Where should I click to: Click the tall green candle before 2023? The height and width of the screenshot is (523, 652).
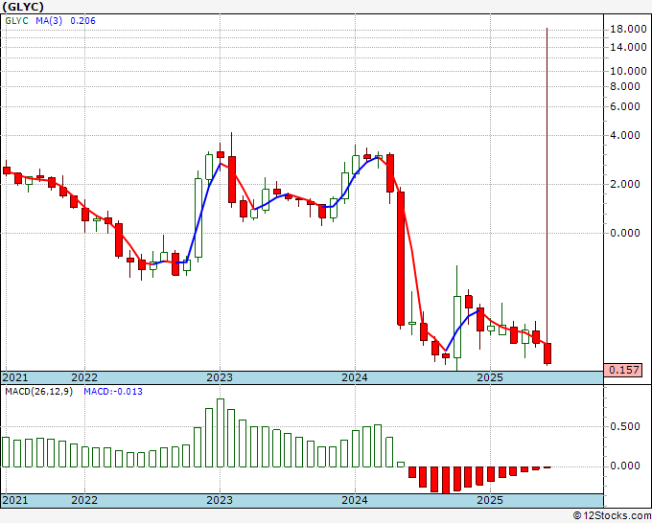198,218
